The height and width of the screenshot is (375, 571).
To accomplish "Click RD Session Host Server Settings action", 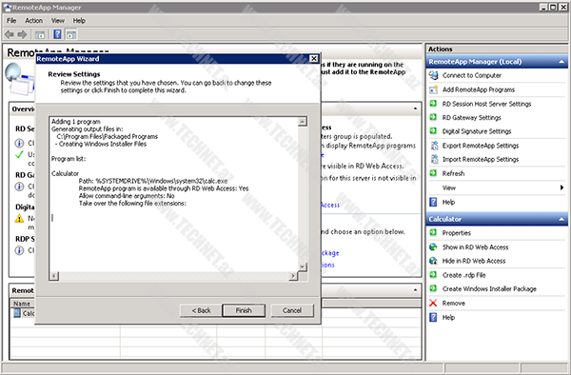I will (x=486, y=104).
